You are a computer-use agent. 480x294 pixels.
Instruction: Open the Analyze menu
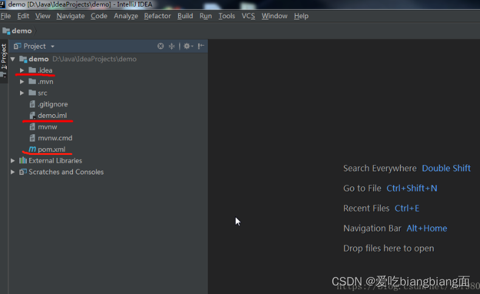[126, 16]
